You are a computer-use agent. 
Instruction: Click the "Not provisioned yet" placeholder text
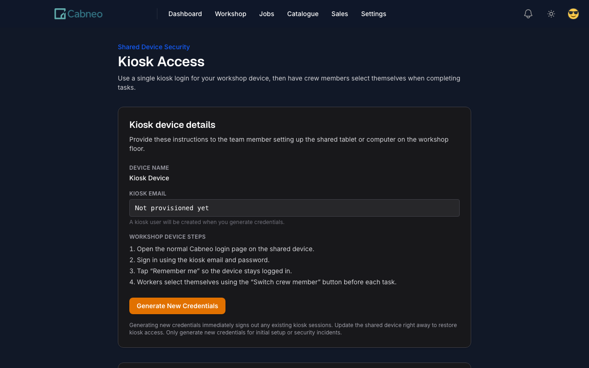(172, 208)
